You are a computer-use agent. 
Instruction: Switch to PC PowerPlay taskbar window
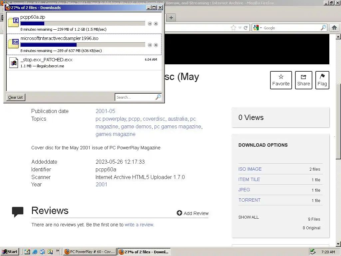tap(90, 252)
